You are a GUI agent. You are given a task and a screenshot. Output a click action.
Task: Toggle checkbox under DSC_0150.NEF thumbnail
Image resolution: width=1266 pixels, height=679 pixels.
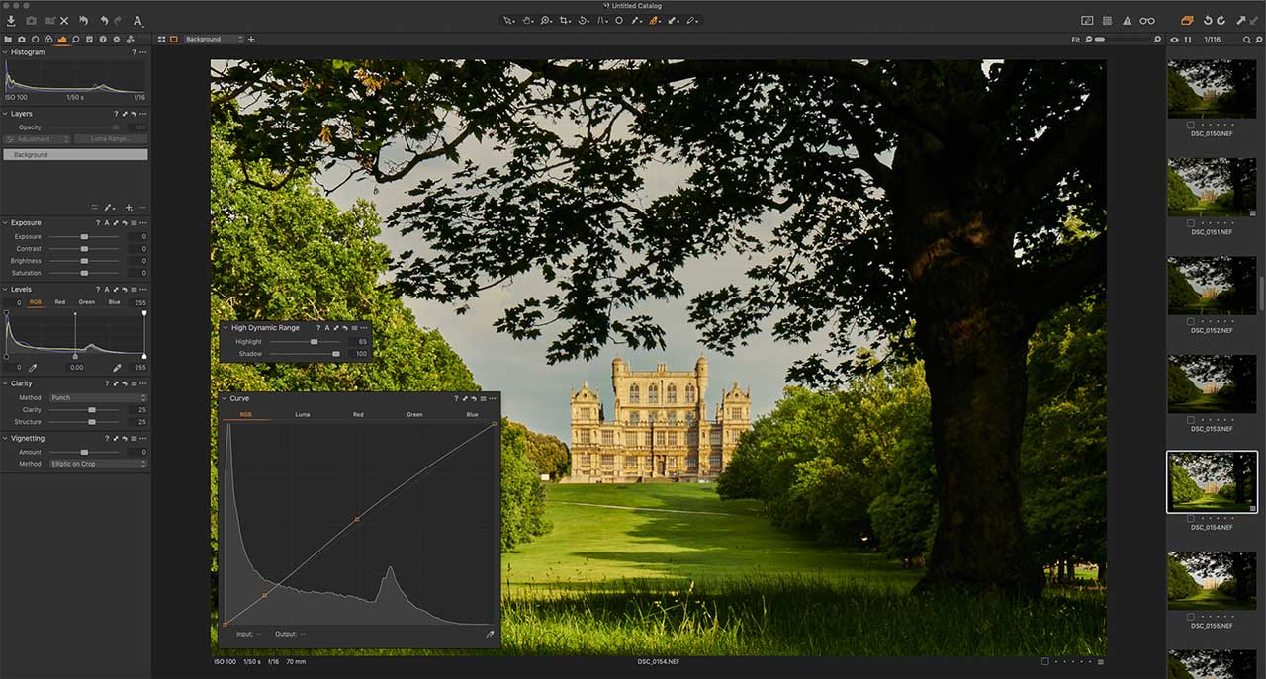[x=1193, y=126]
